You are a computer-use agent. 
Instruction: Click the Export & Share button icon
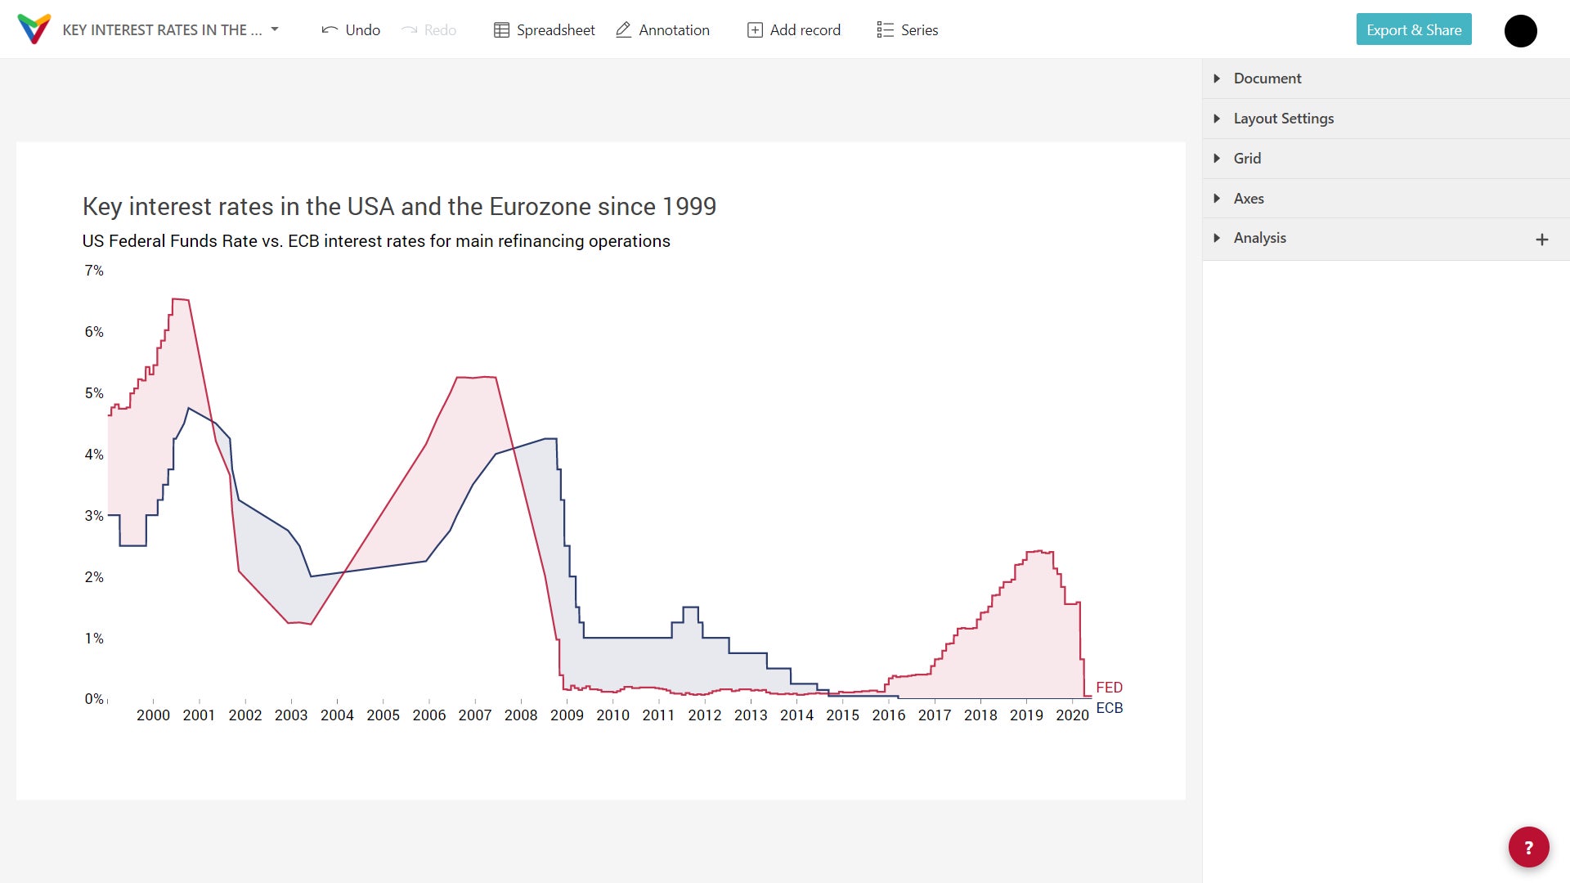(1414, 29)
